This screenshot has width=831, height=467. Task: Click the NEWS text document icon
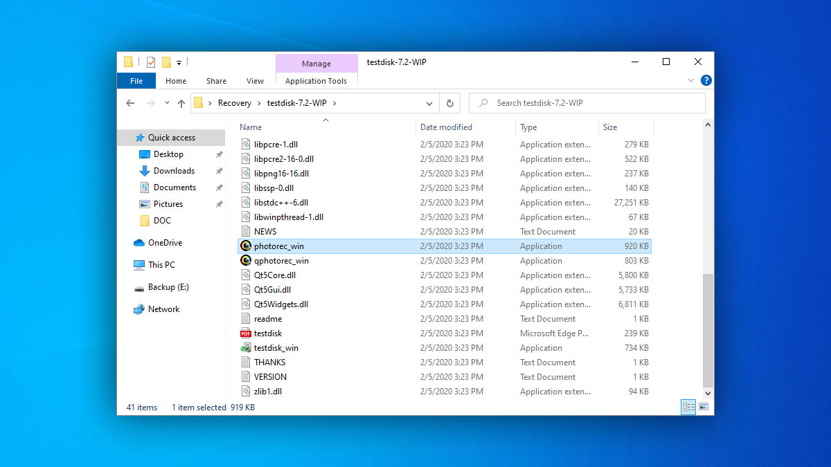pos(246,232)
